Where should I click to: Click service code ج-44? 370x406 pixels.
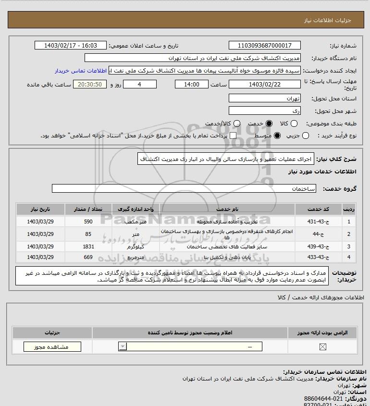(x=318, y=234)
